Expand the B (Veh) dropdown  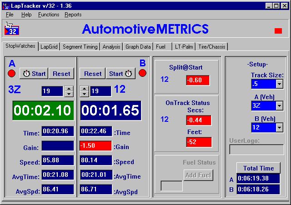click(279, 128)
